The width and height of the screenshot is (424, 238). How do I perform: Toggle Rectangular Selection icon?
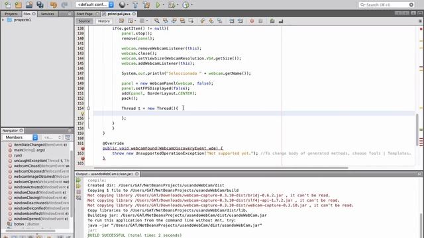point(191,21)
